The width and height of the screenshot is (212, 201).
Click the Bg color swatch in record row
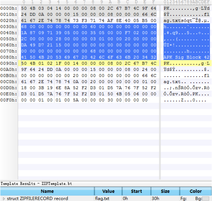click(206, 199)
